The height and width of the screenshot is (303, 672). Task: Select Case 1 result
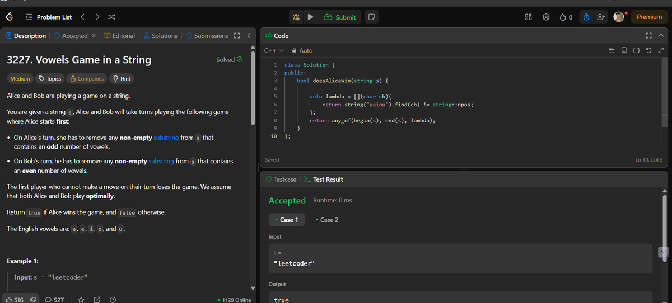(x=287, y=220)
